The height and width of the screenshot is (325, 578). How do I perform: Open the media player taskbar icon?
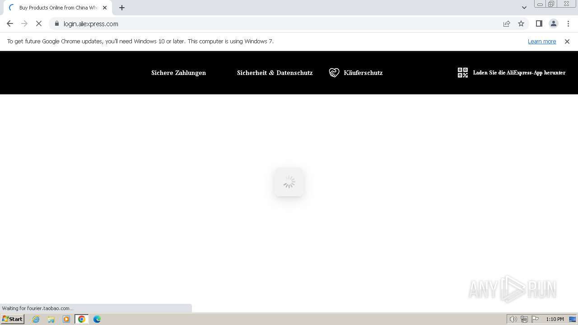click(66, 319)
